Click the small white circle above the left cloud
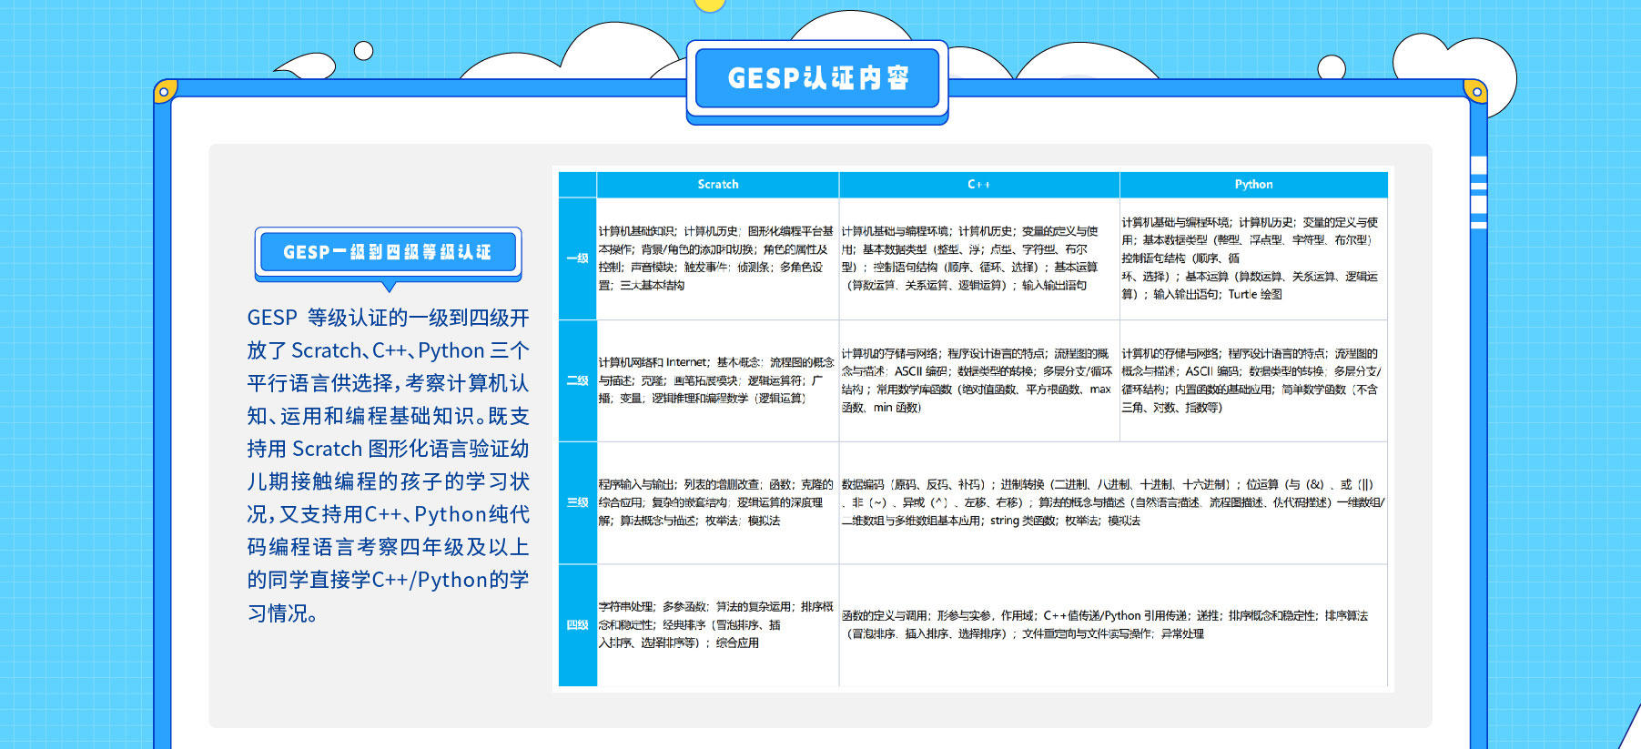This screenshot has width=1641, height=749. [x=363, y=51]
